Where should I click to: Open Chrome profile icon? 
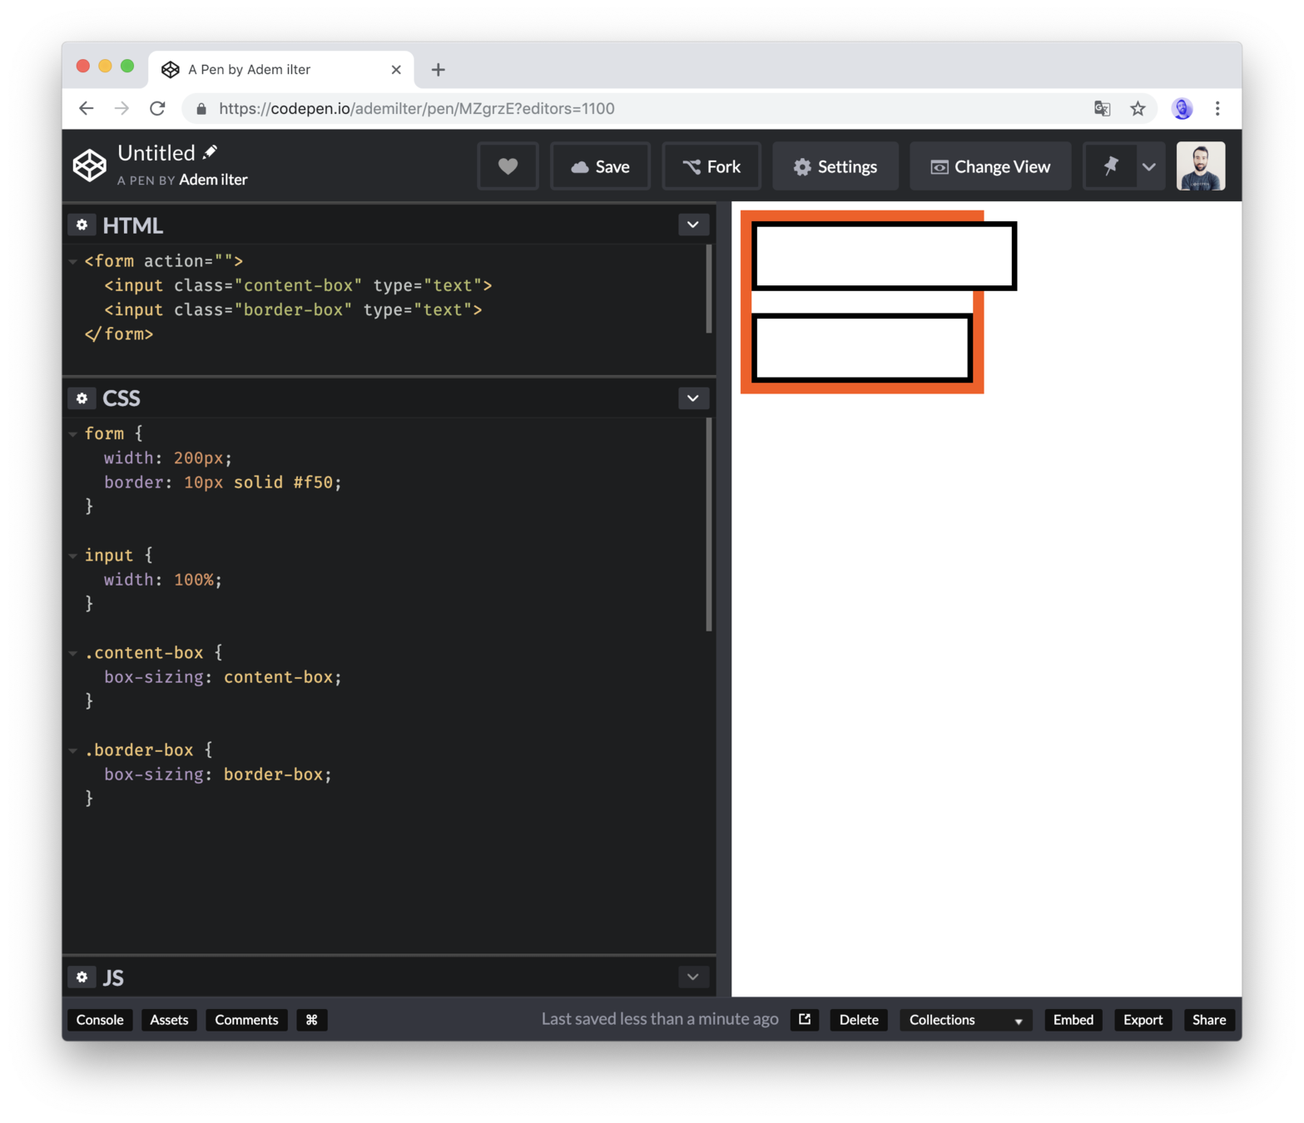[x=1182, y=109]
